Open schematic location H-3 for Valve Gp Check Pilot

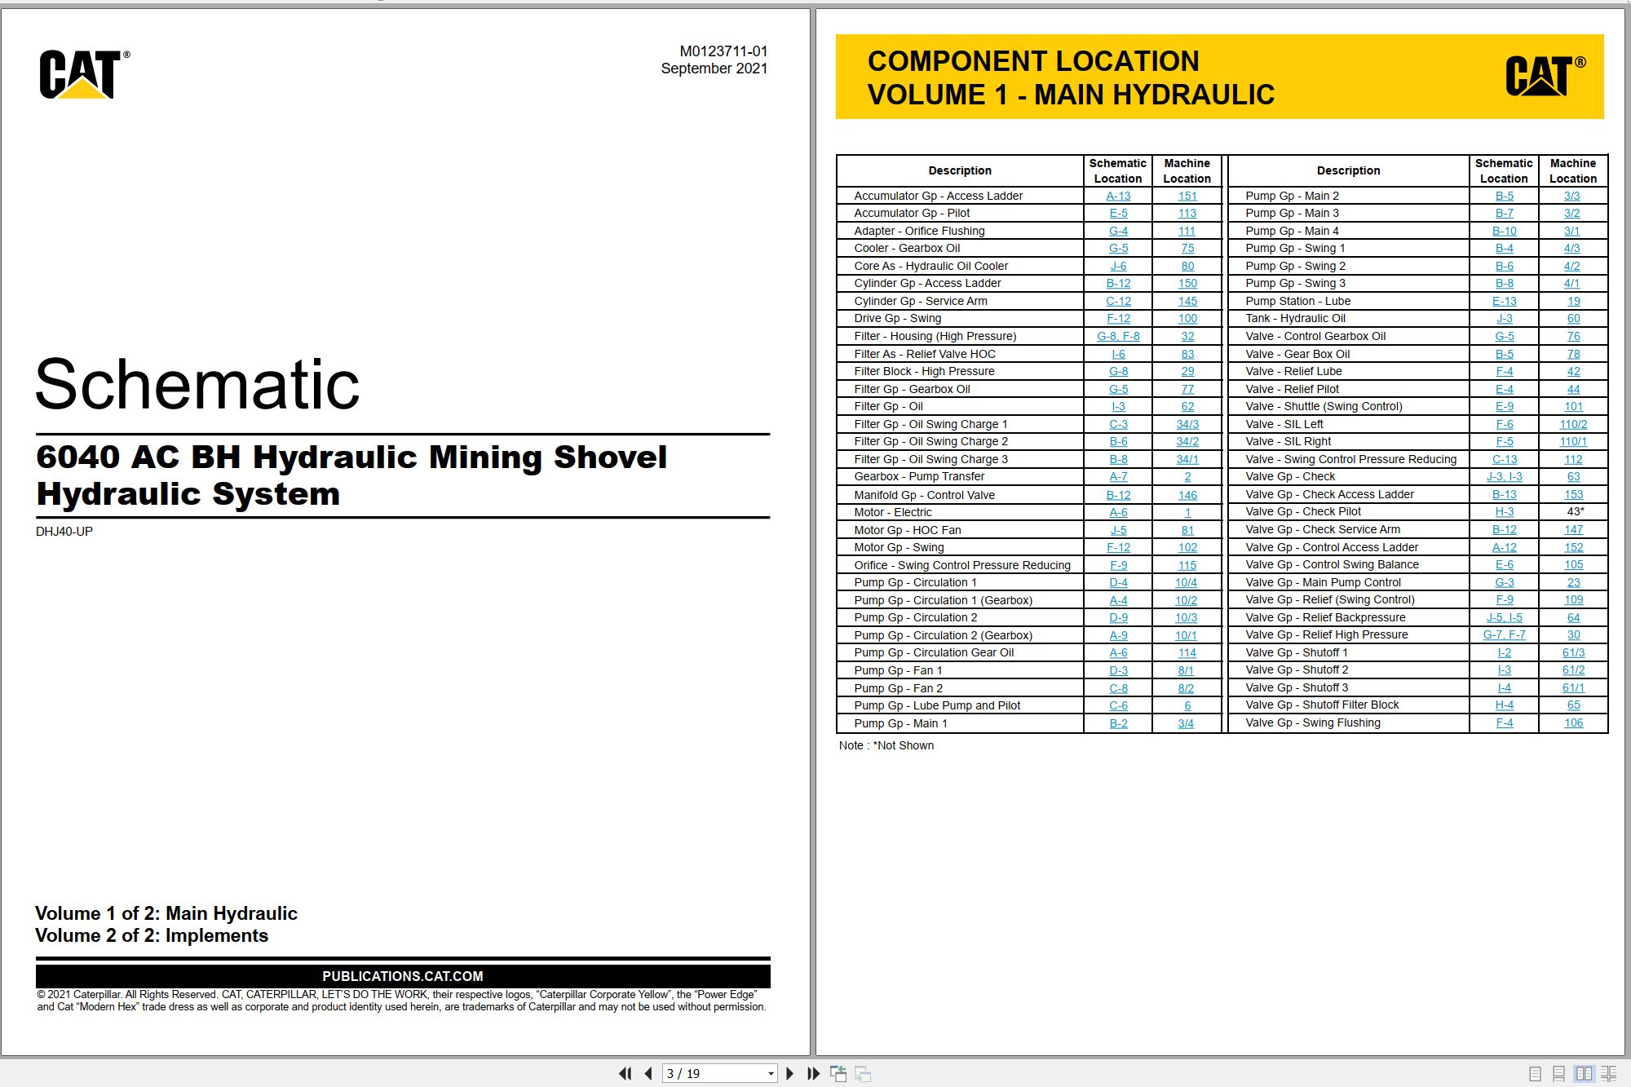pos(1504,511)
